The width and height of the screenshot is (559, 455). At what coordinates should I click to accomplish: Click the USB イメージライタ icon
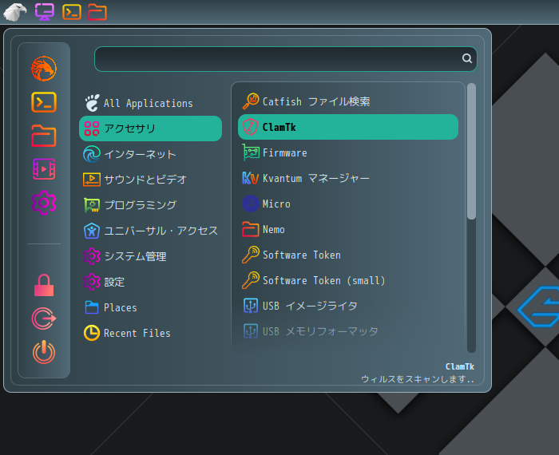[251, 306]
